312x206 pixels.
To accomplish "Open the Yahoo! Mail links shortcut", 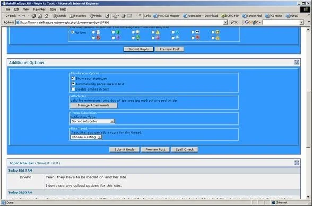I will [x=252, y=16].
